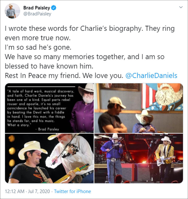The height and width of the screenshot is (199, 188).
Task: Expand the tweet options chevron menu
Action: [181, 7]
